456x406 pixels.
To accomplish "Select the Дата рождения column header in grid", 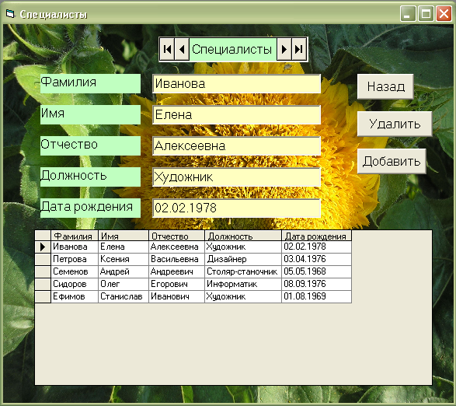I will [x=317, y=236].
